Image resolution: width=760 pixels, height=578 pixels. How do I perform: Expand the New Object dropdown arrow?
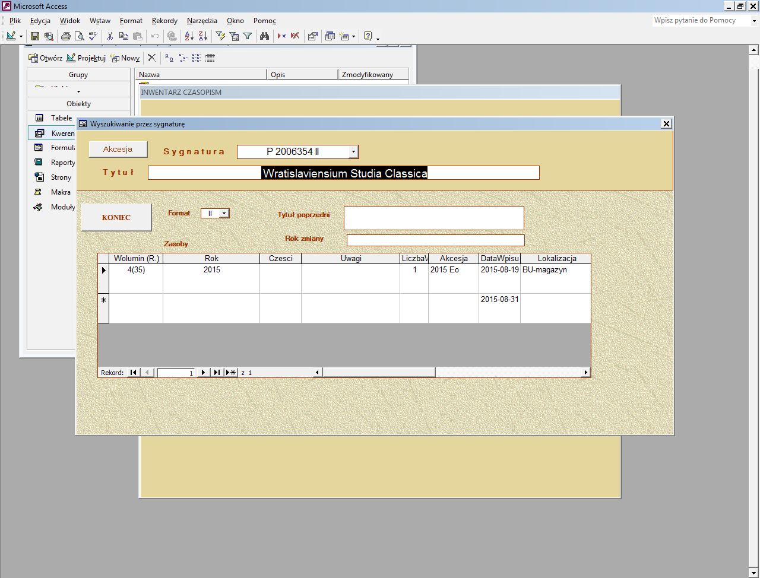pyautogui.click(x=354, y=36)
